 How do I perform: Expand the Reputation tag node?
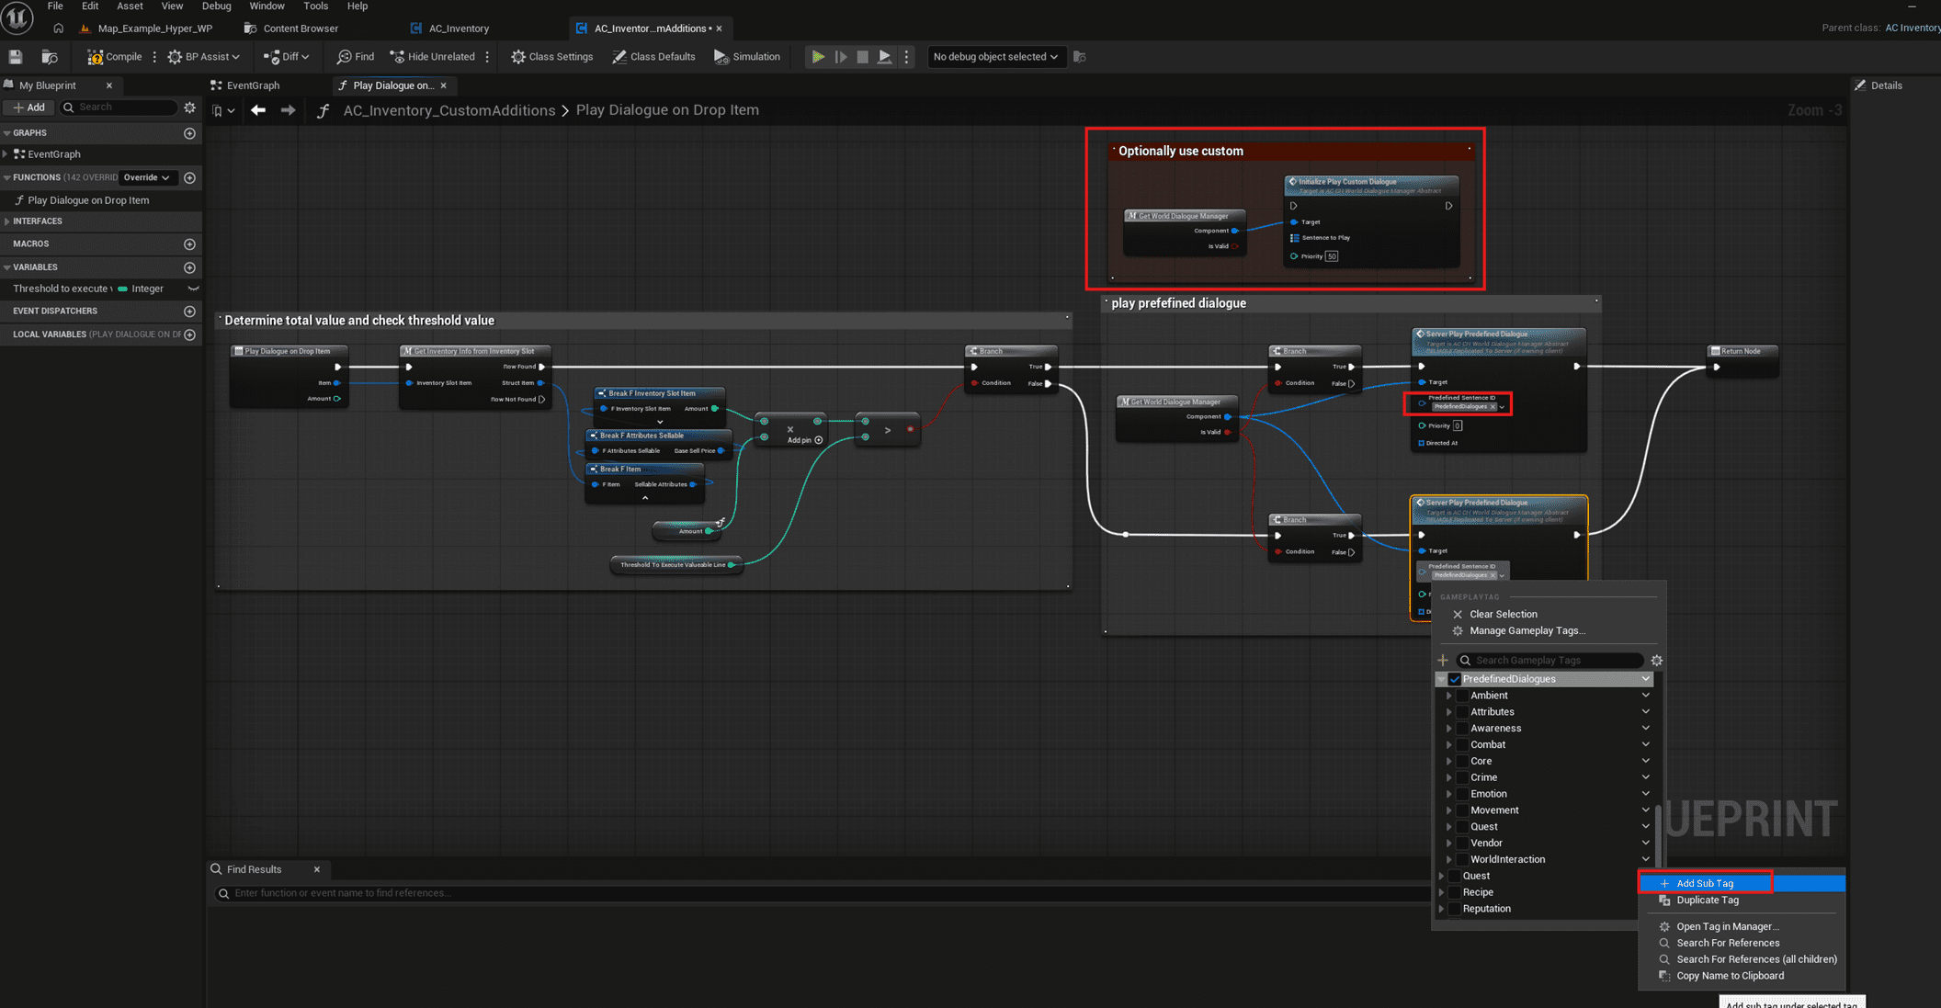pyautogui.click(x=1442, y=909)
